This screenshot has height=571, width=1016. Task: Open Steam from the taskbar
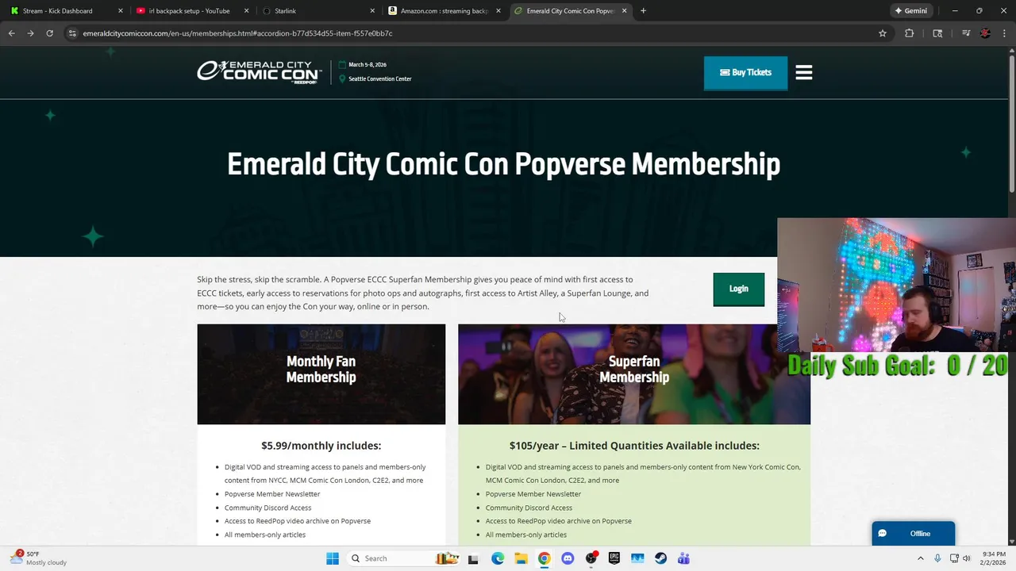tap(660, 558)
